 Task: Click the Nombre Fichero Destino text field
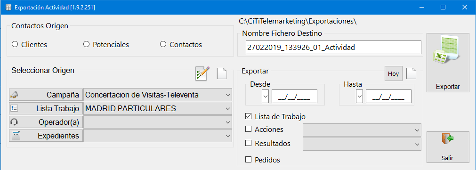pos(333,48)
